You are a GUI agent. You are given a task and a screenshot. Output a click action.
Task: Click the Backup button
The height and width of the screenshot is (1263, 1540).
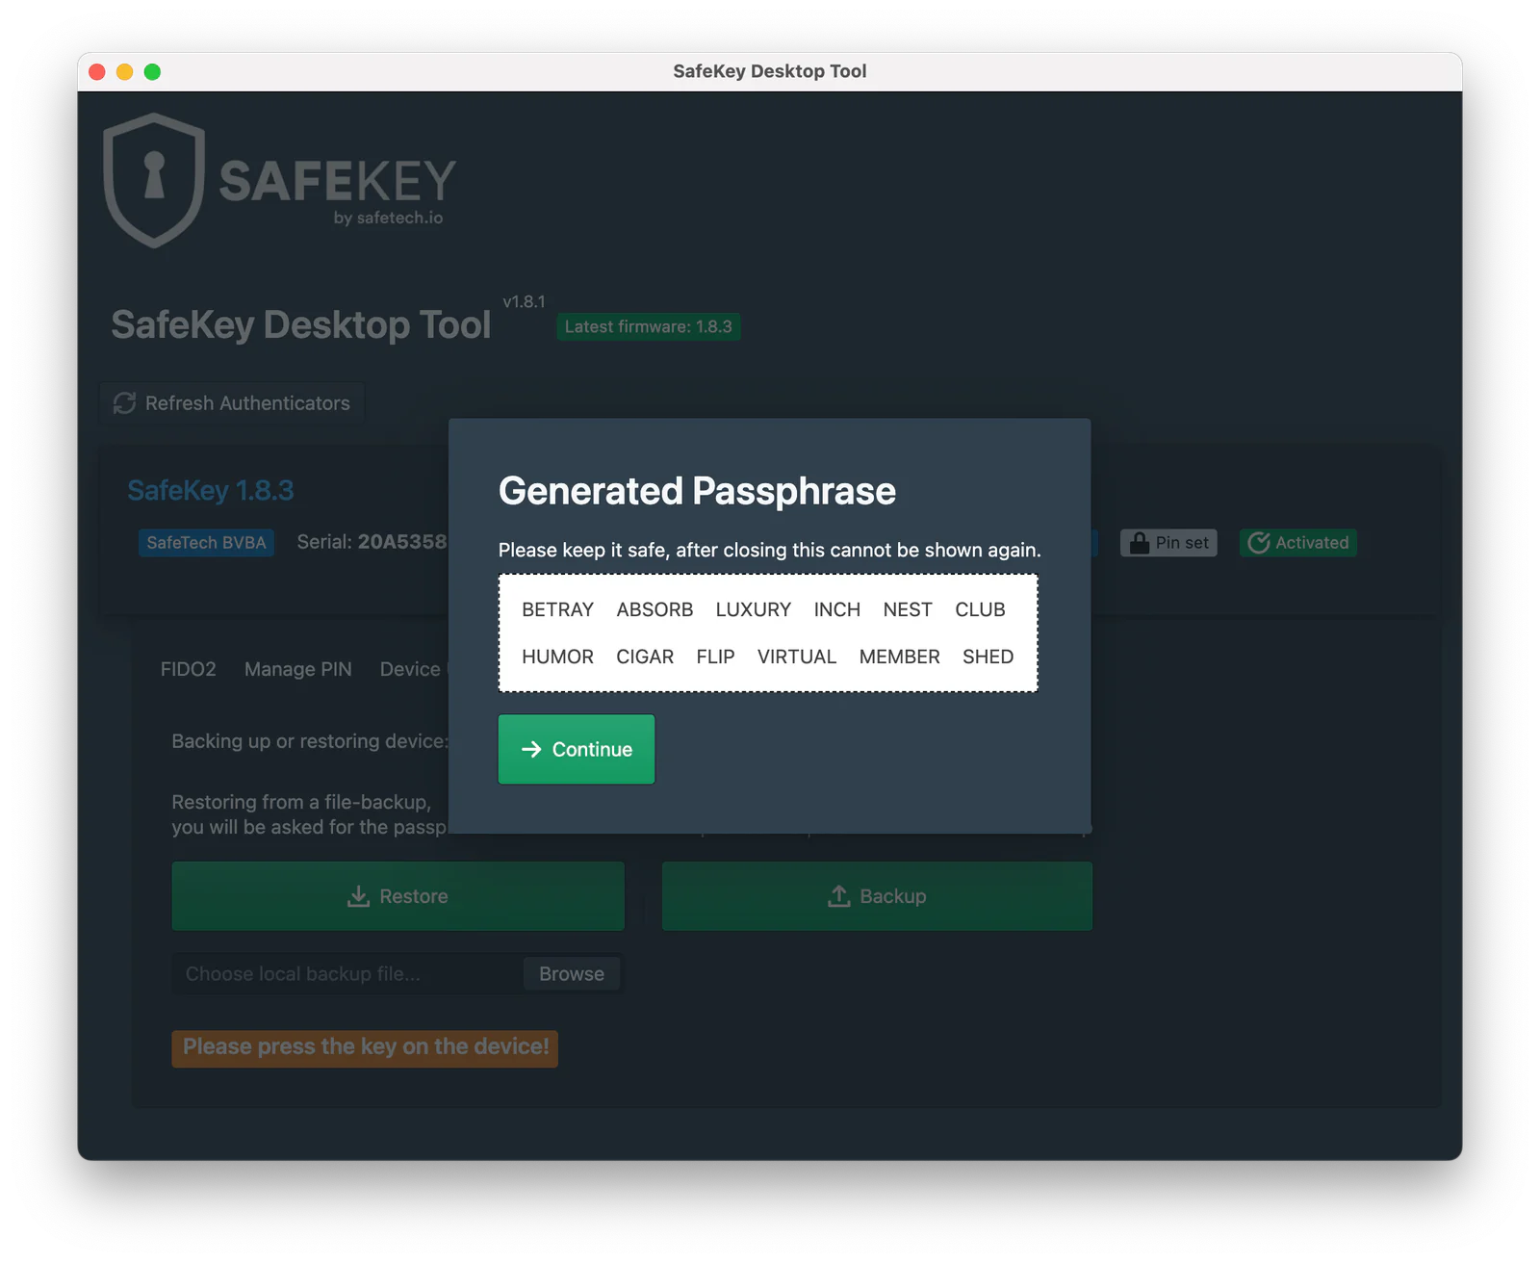click(x=877, y=896)
